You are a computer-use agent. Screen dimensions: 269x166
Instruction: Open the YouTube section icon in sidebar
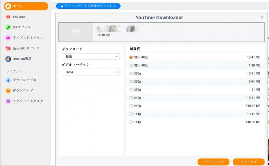(x=8, y=17)
